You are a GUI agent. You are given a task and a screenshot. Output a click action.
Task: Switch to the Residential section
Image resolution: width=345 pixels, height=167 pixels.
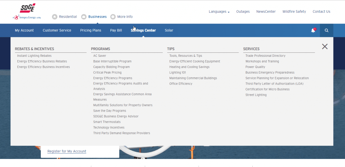[x=68, y=17]
